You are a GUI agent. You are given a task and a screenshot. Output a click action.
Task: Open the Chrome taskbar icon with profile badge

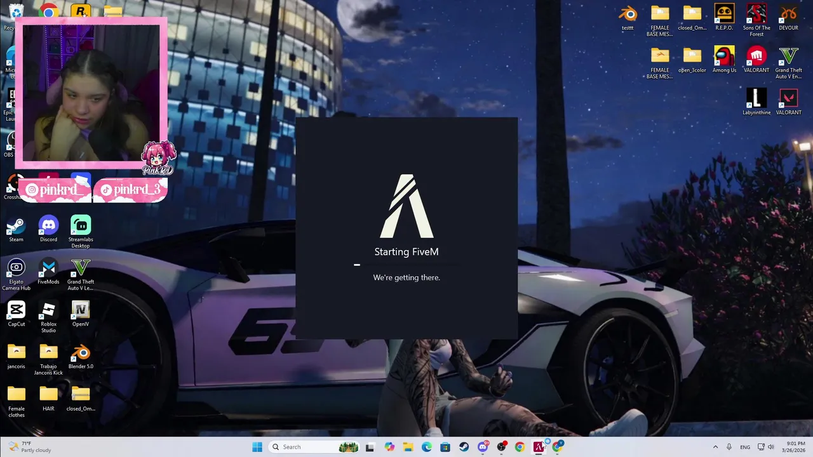[558, 447]
